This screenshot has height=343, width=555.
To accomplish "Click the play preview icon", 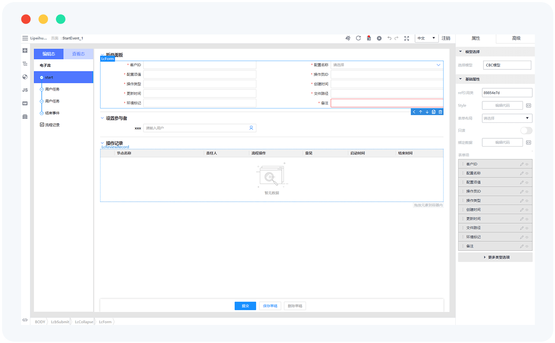I will (x=379, y=38).
